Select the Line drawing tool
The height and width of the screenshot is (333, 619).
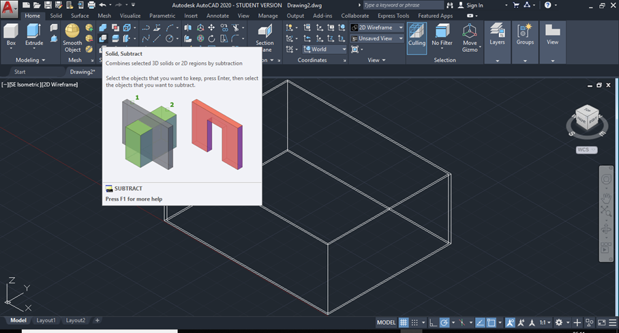[157, 38]
